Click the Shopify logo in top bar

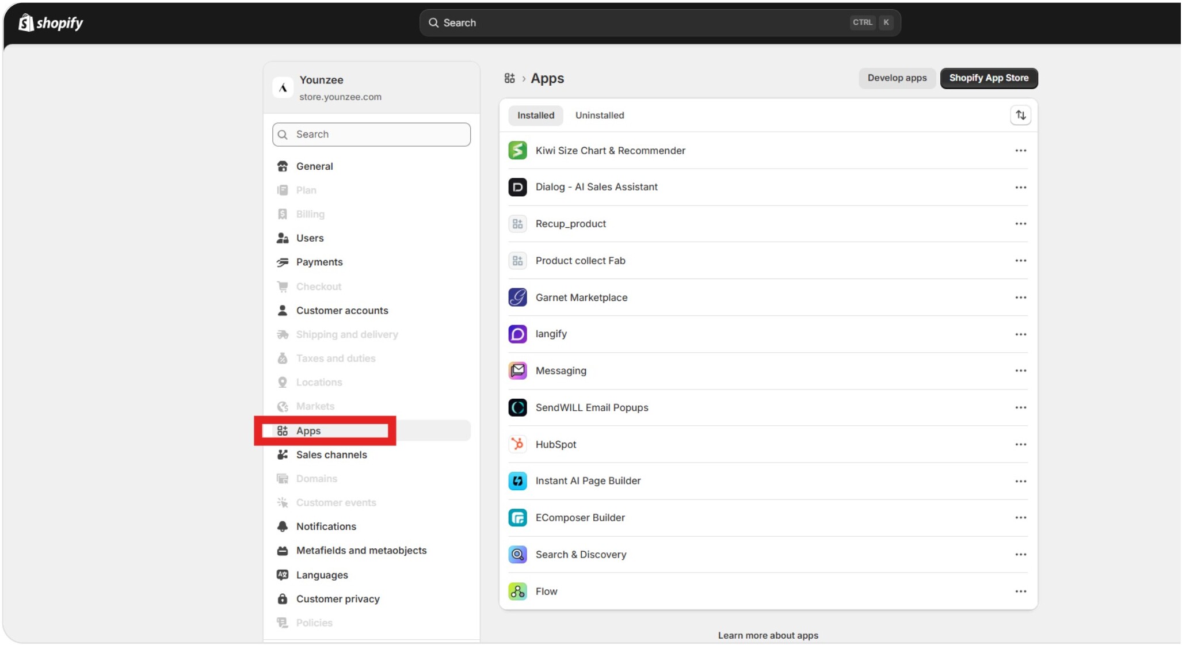coord(51,22)
